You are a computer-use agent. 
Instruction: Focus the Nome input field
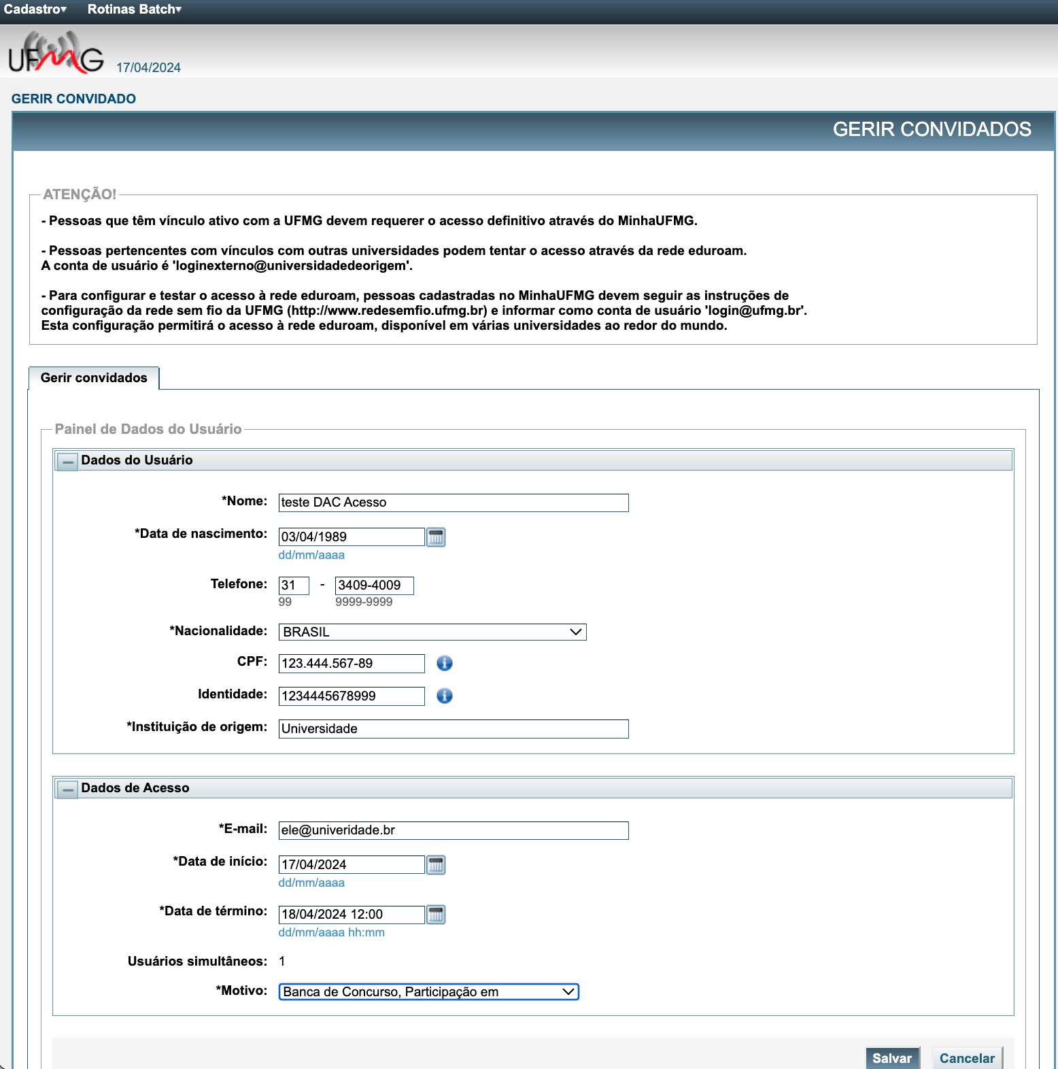[454, 503]
